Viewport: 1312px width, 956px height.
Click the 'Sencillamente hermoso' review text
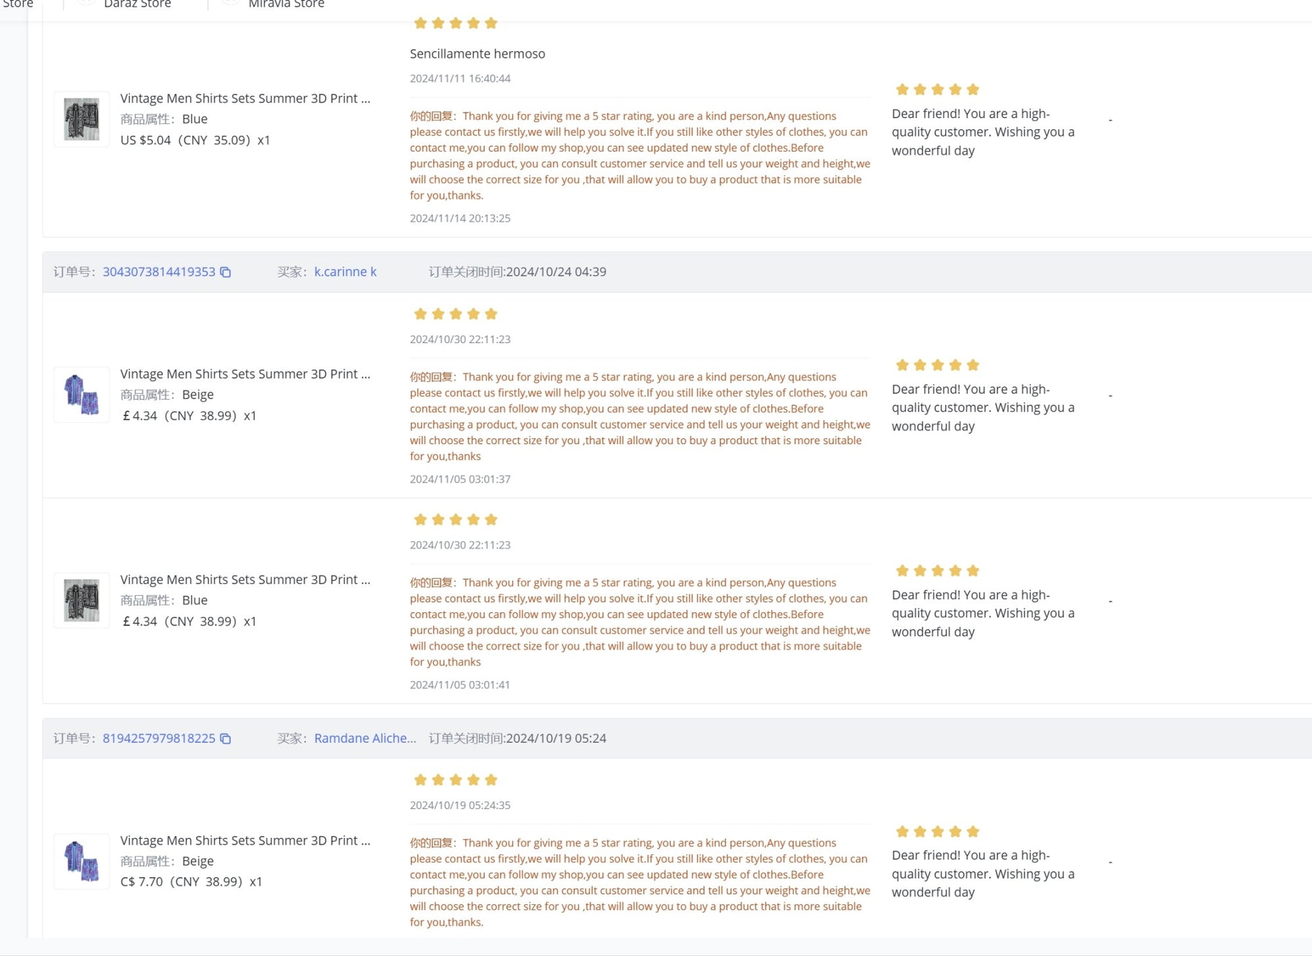[477, 54]
